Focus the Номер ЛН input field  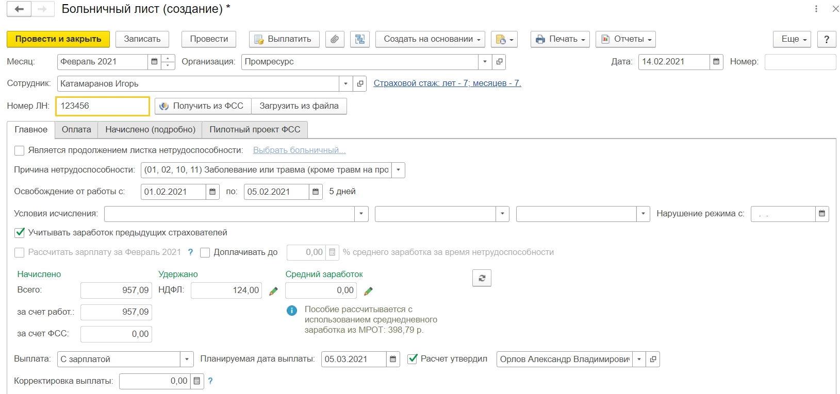(x=103, y=106)
